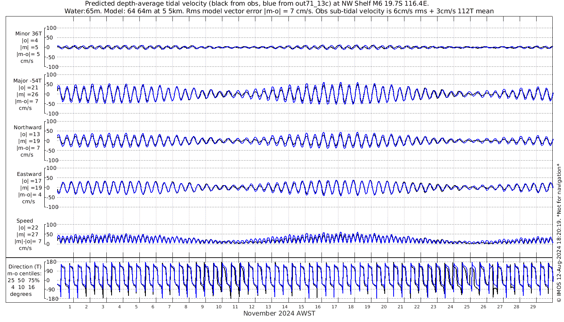Select the 'Speed' panel label
The image size is (564, 322).
click(x=25, y=221)
